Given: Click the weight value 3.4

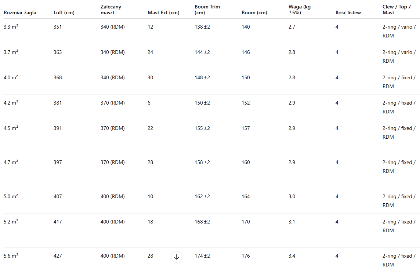Looking at the screenshot, I should pos(292,256).
